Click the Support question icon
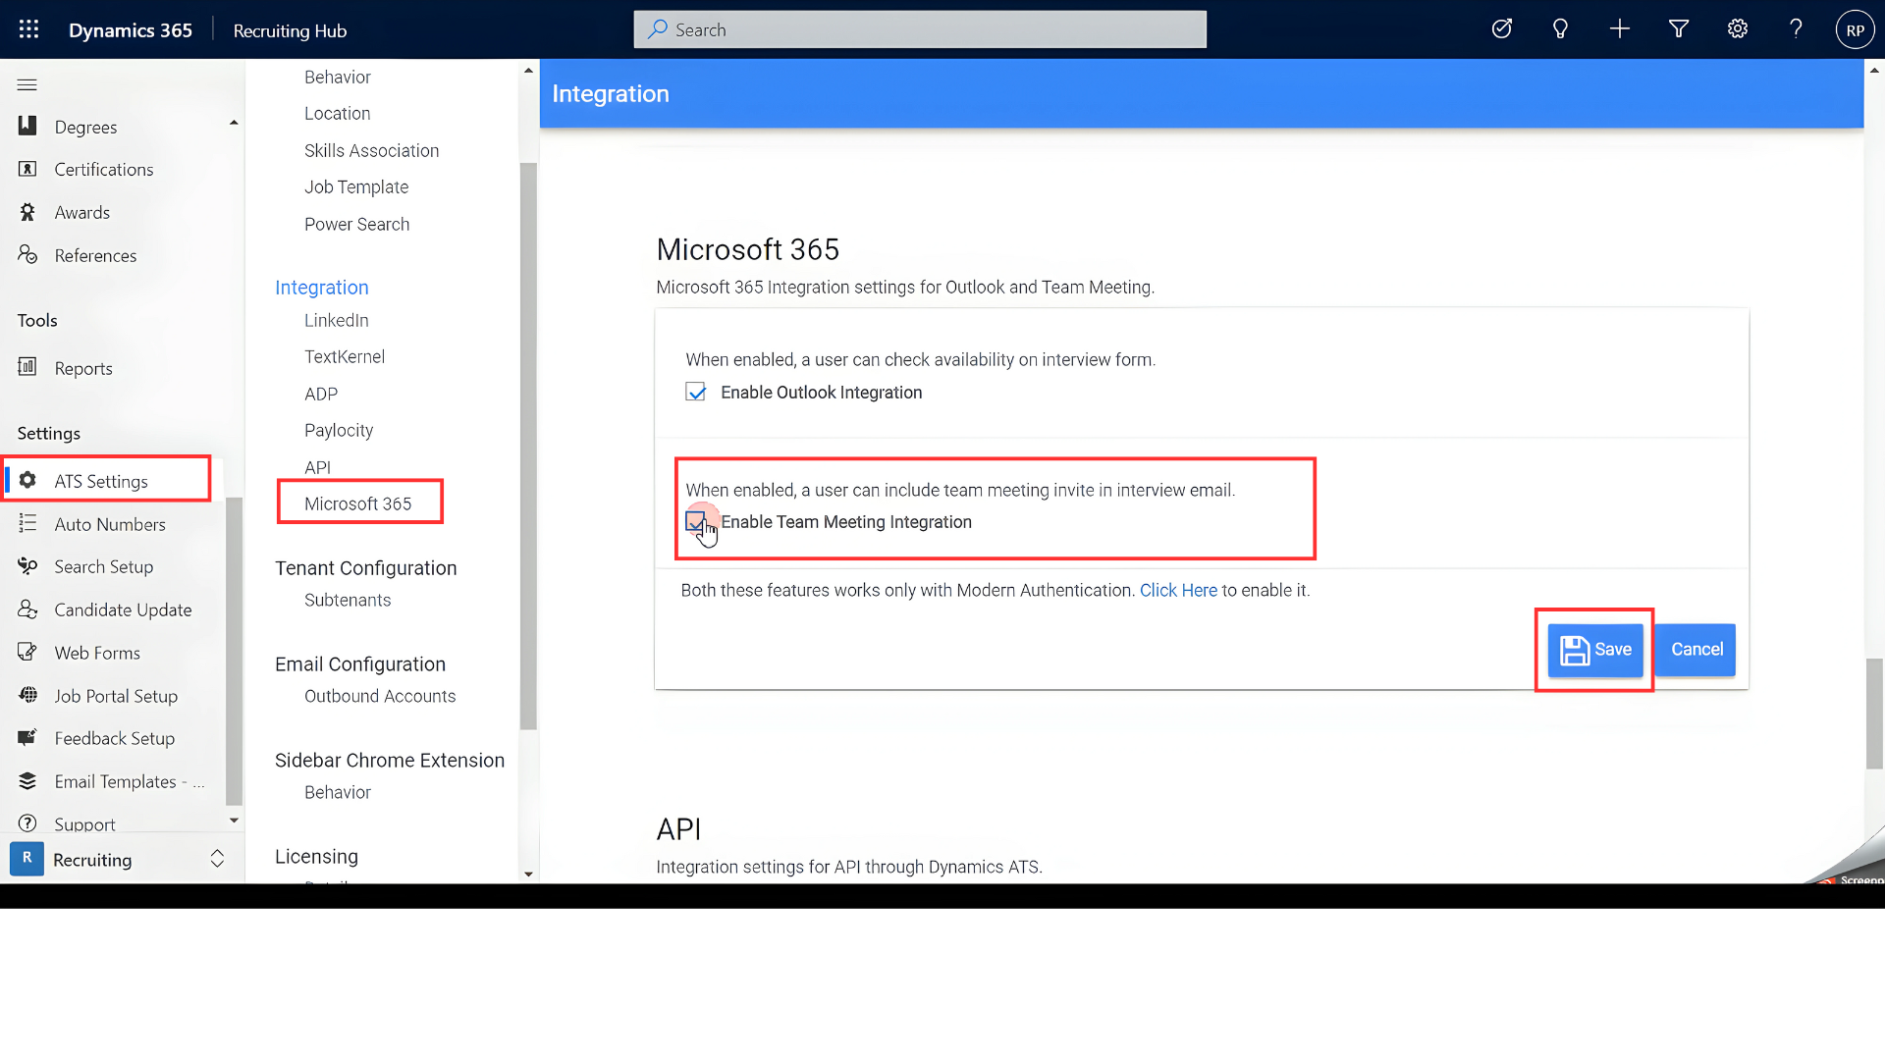1885x1060 pixels. point(27,823)
